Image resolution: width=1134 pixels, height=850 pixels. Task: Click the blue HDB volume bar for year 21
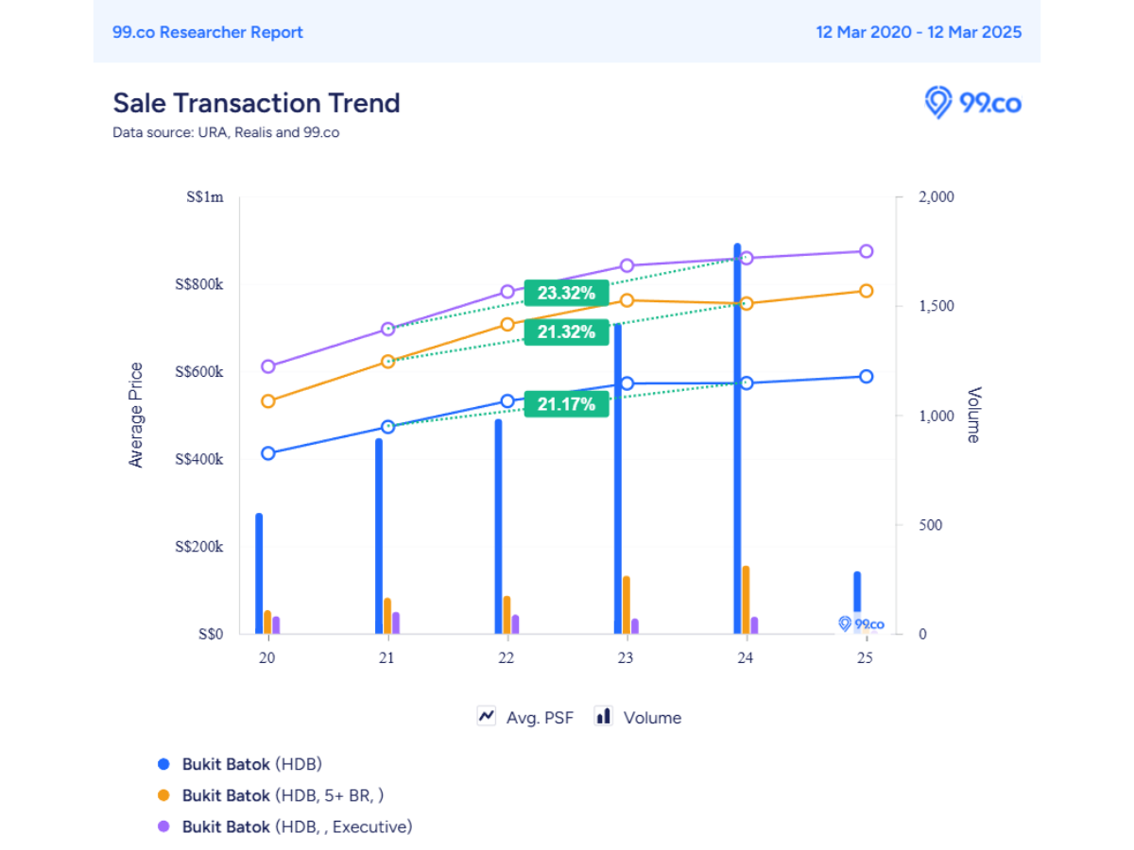[x=379, y=536]
